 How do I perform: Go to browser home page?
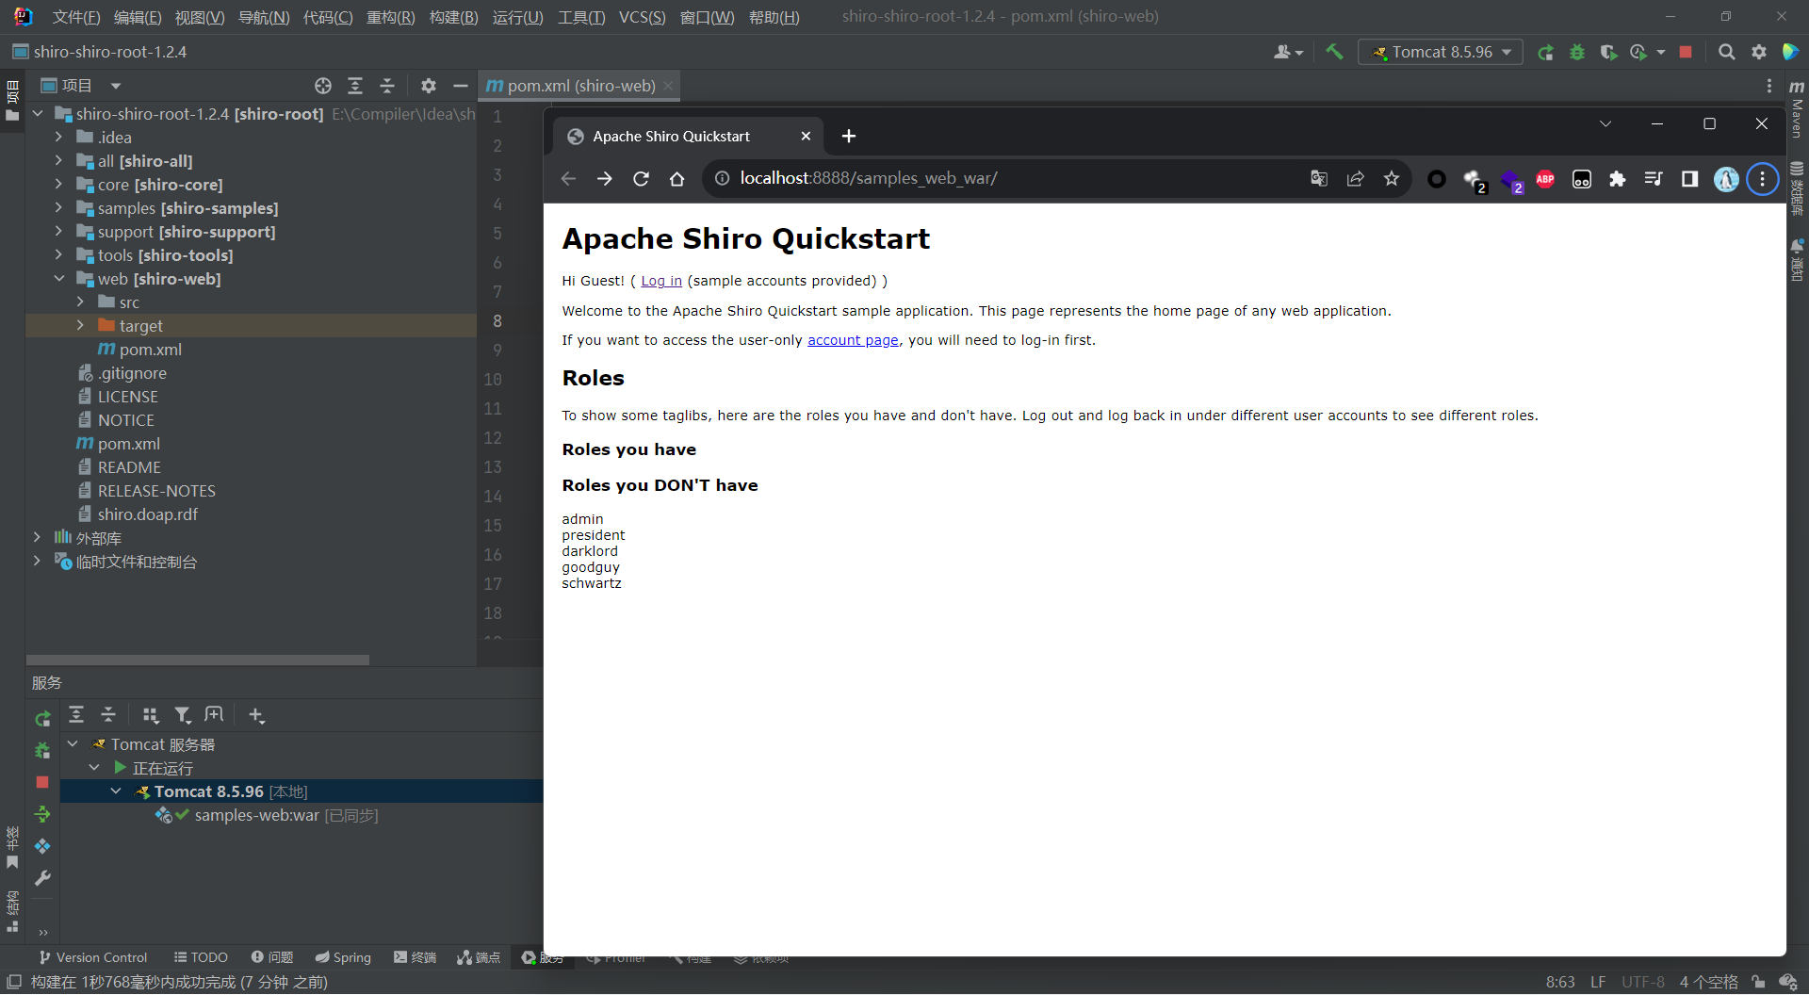676,179
